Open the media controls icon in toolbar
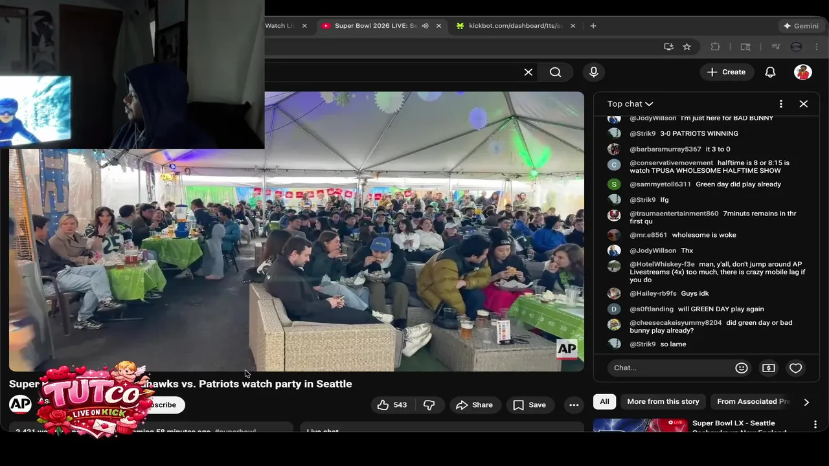829x466 pixels. (776, 47)
